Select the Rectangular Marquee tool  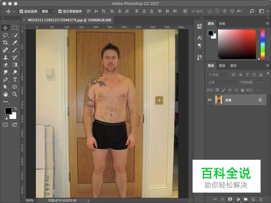coord(15,28)
